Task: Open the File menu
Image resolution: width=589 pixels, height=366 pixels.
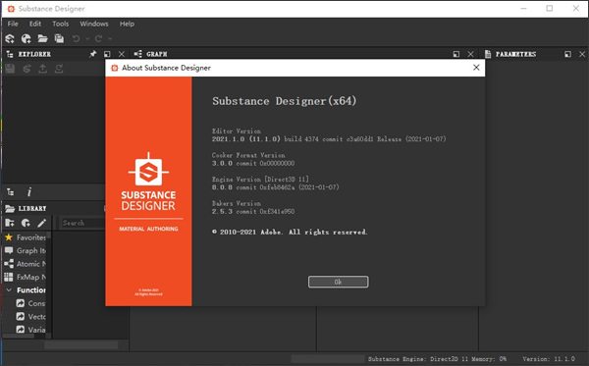Action: [13, 24]
